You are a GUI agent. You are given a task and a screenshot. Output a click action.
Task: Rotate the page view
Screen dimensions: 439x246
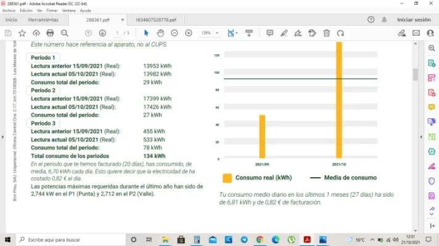(340, 33)
